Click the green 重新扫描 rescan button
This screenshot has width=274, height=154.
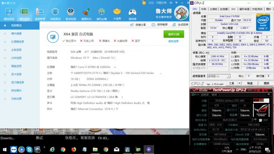pyautogui.click(x=174, y=34)
